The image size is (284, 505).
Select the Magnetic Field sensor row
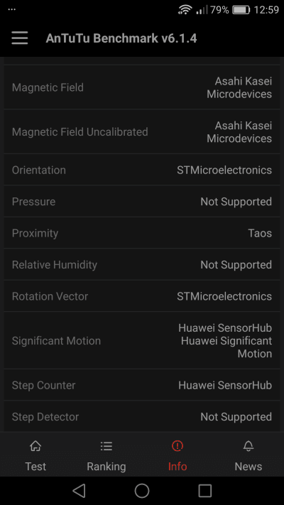click(142, 87)
